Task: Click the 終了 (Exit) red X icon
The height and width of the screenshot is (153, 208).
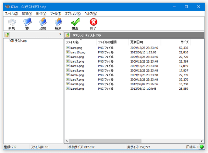Action: 94,22
